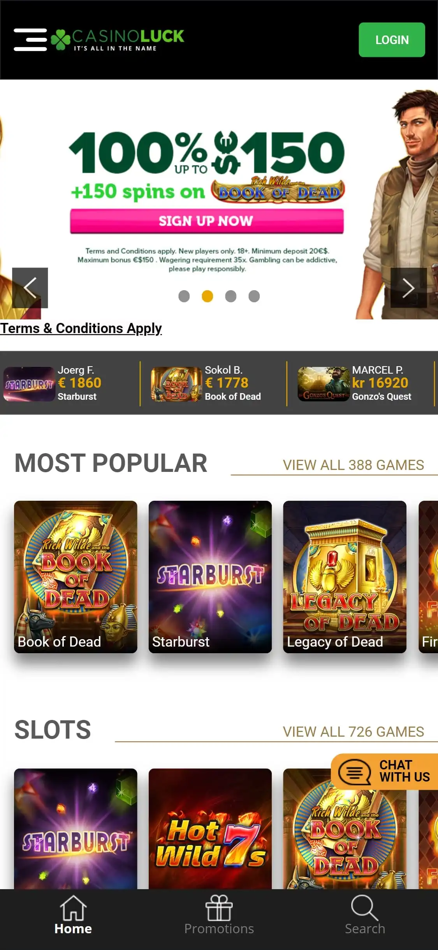Screen dimensions: 438x950
Task: Go to previous banner slide arrow
Action: click(x=30, y=288)
